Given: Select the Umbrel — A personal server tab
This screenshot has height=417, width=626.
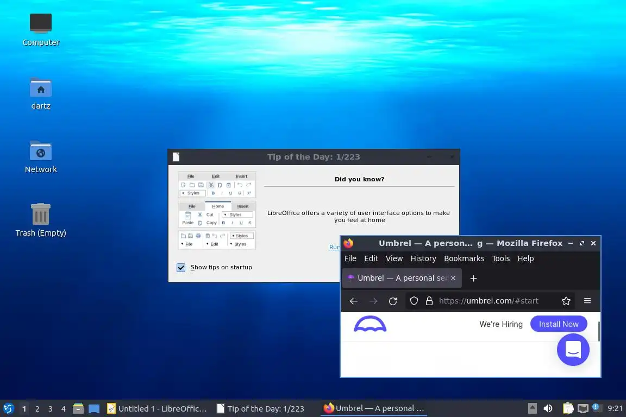Looking at the screenshot, I should tap(402, 278).
